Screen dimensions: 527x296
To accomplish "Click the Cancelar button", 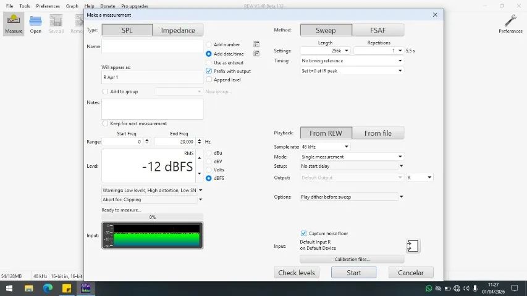I will coord(411,273).
